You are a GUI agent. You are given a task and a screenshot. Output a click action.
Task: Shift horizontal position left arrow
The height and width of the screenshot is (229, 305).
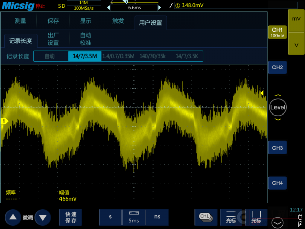[109, 8]
